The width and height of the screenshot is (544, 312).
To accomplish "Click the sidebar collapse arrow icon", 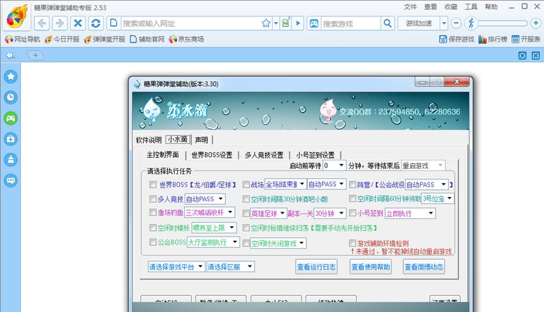I will (x=10, y=56).
